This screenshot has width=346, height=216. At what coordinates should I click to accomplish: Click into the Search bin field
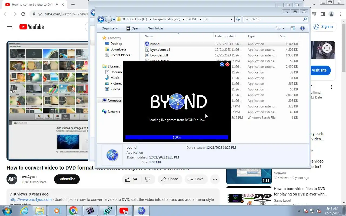[273, 19]
